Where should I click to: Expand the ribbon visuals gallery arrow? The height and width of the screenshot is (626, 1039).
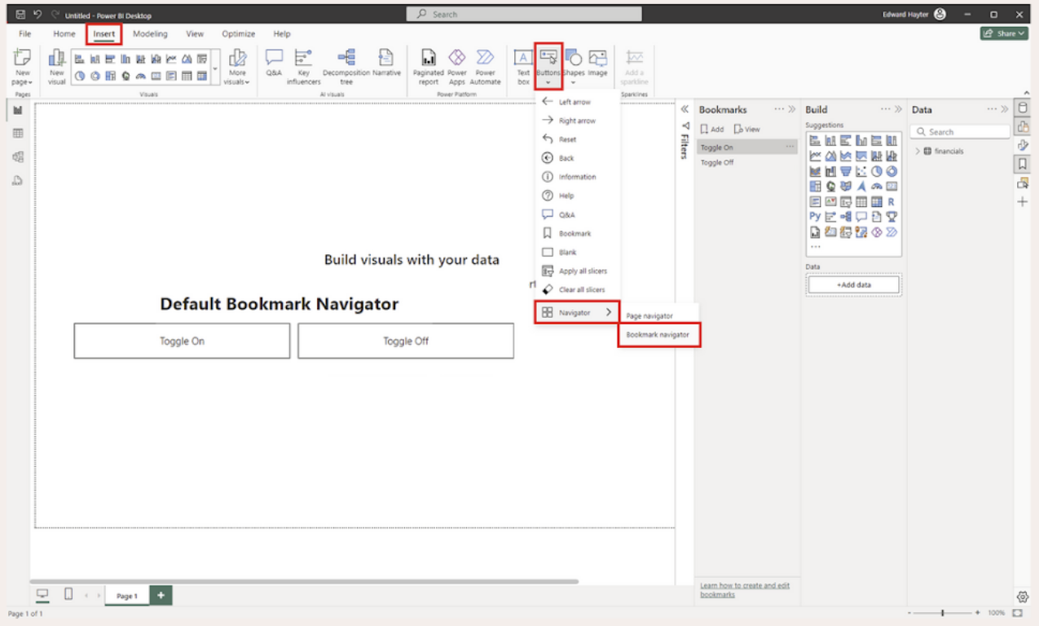click(x=215, y=68)
